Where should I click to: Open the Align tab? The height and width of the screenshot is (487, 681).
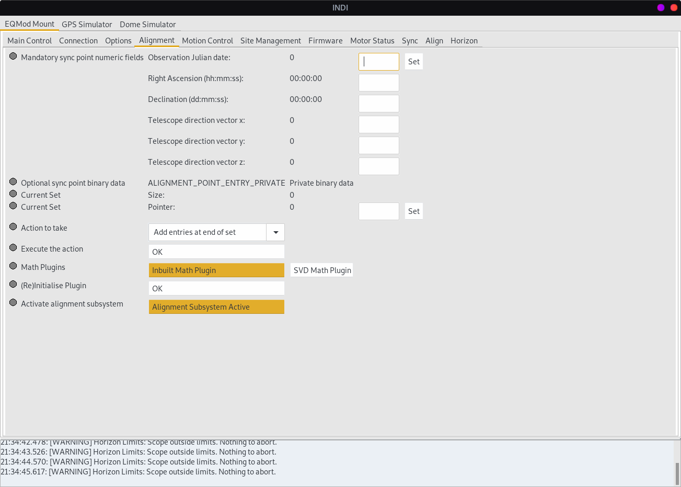[434, 41]
